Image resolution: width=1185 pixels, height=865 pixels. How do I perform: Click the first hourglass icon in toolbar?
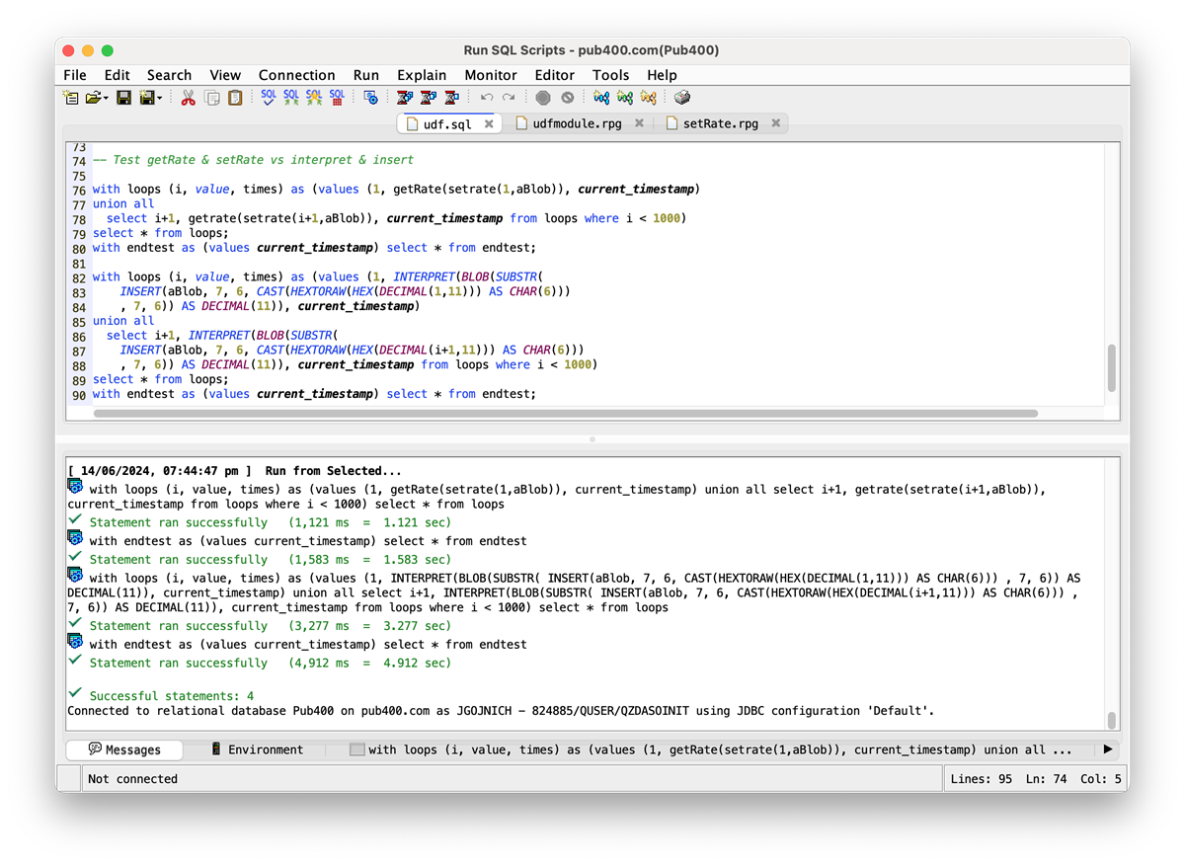click(404, 98)
